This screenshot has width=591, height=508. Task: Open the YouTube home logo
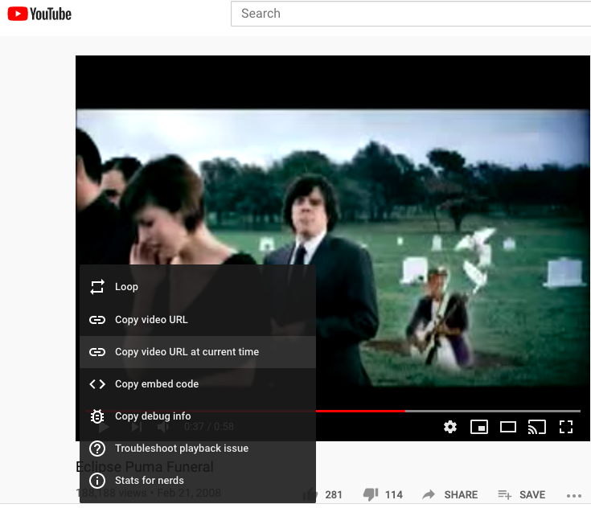coord(39,14)
